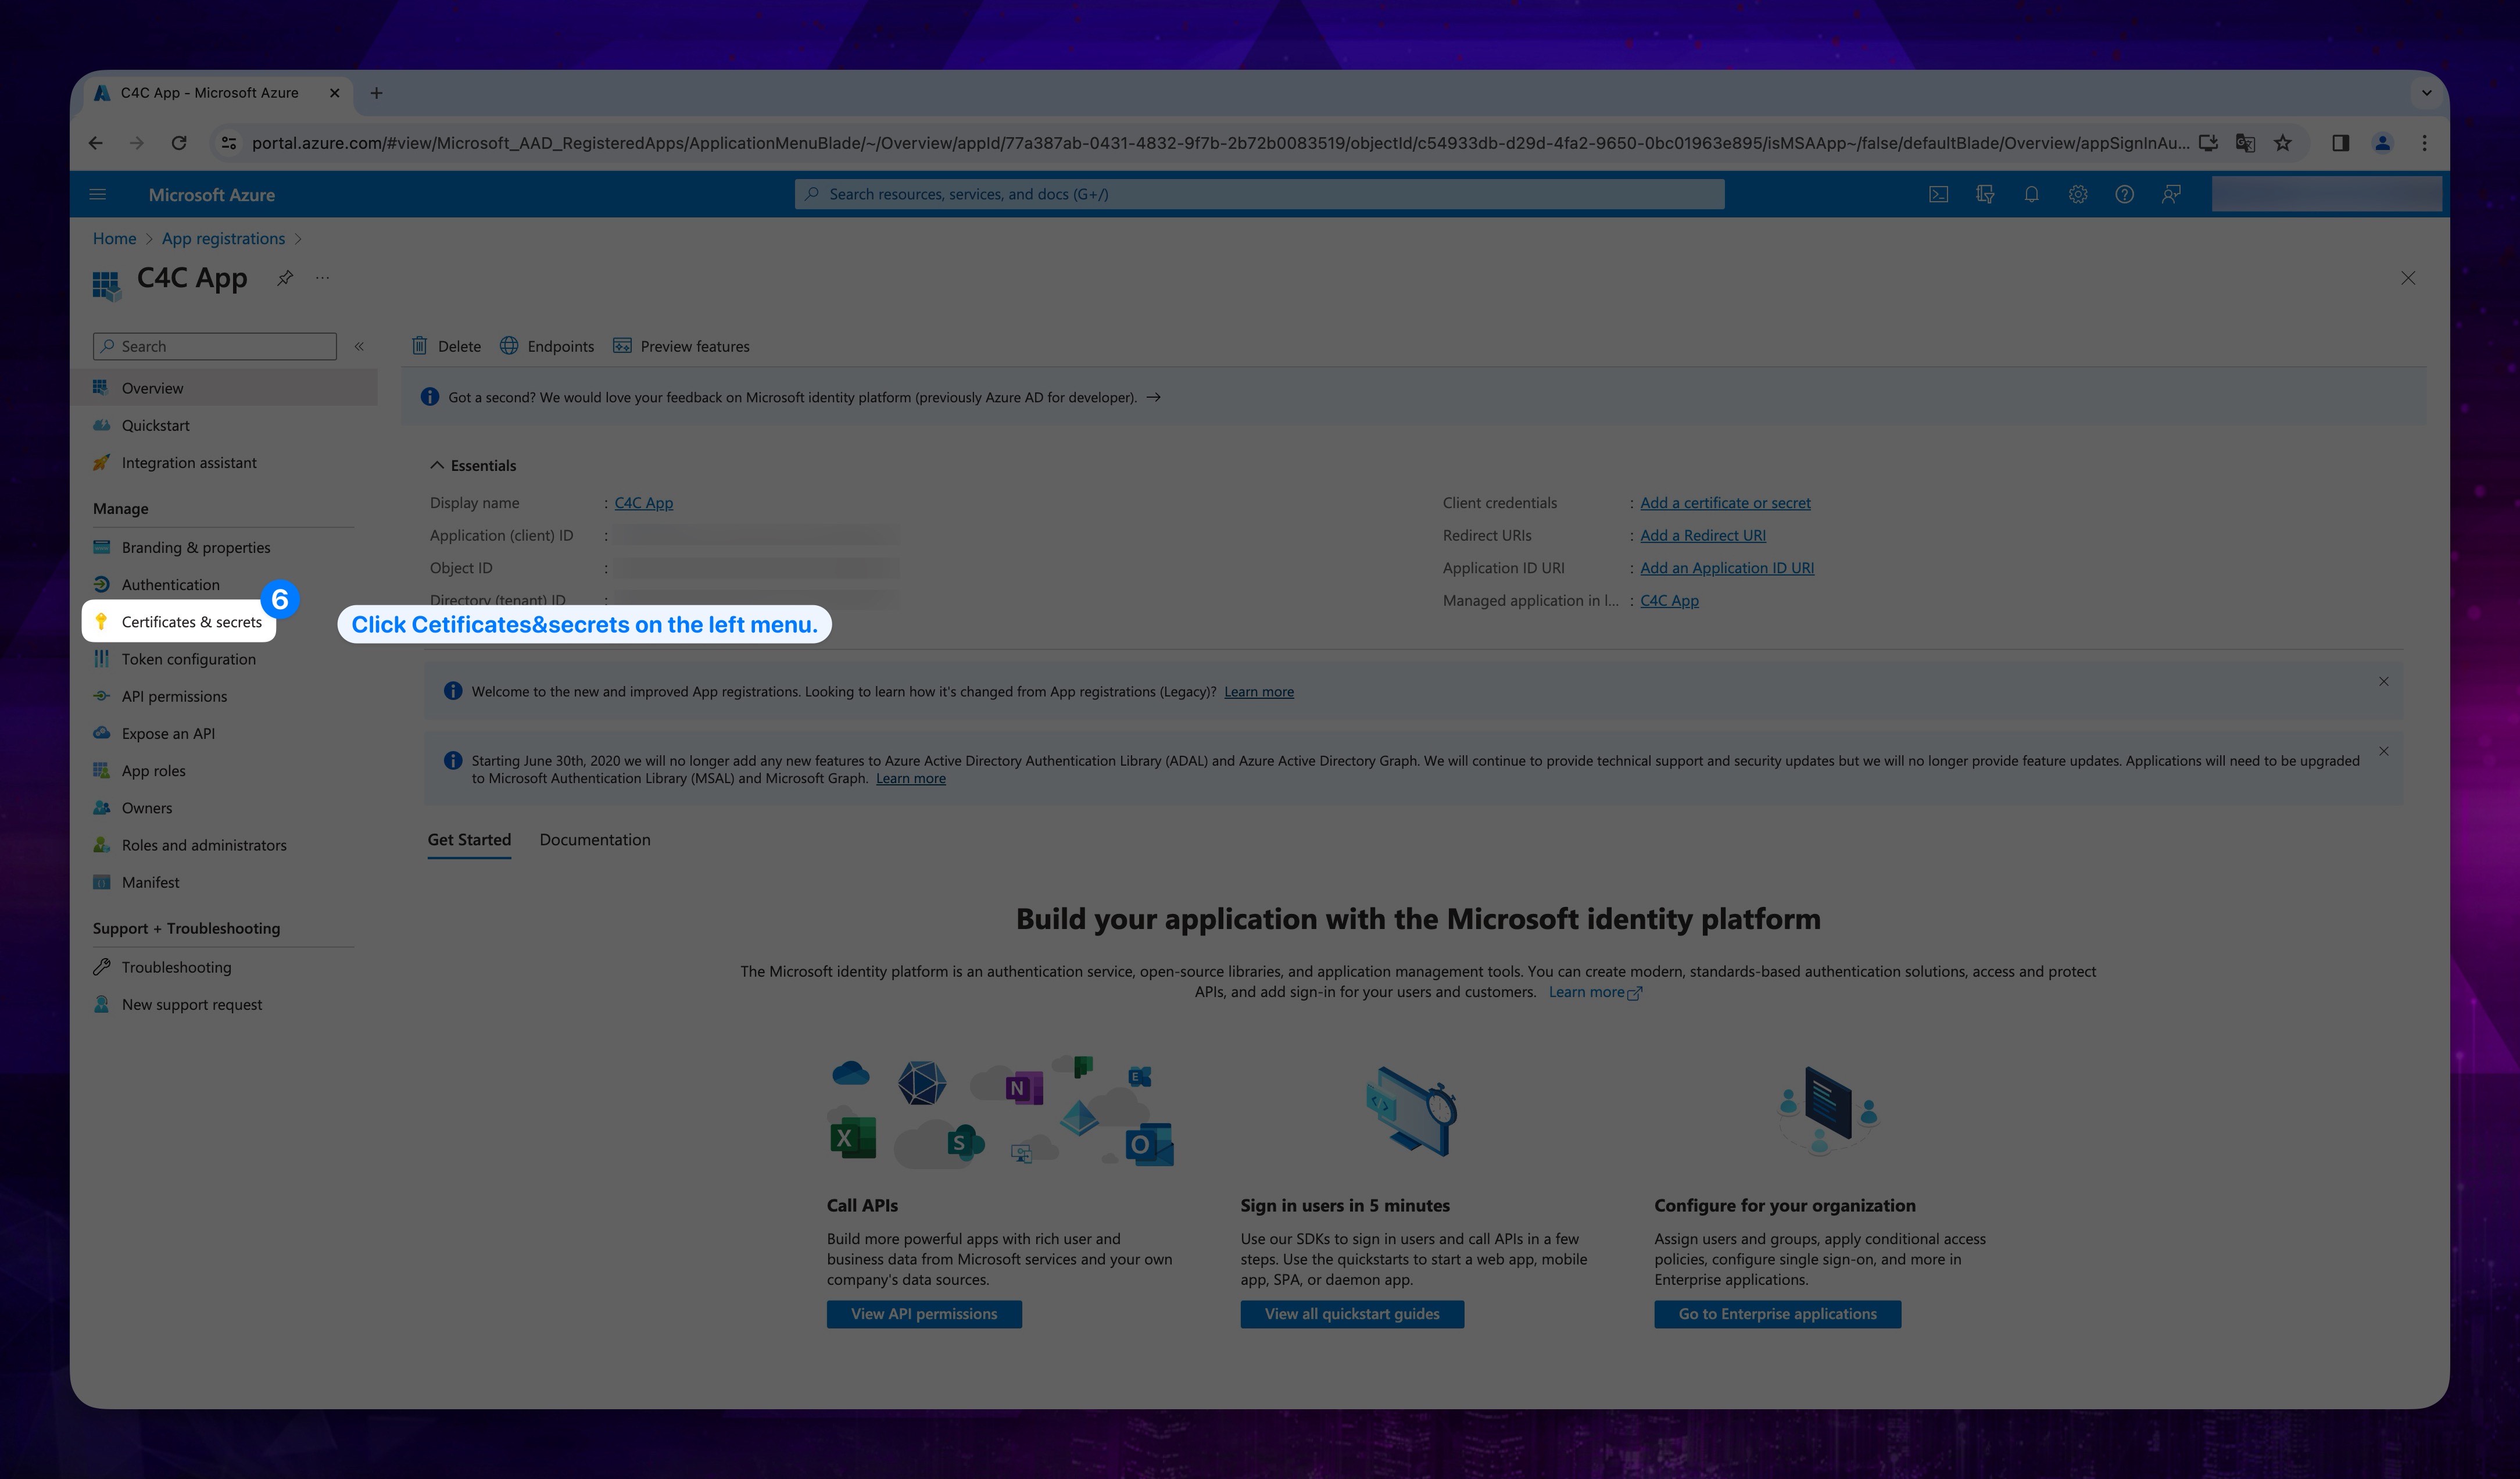Click Add an Application ID URI
Image resolution: width=2520 pixels, height=1479 pixels.
tap(1727, 568)
